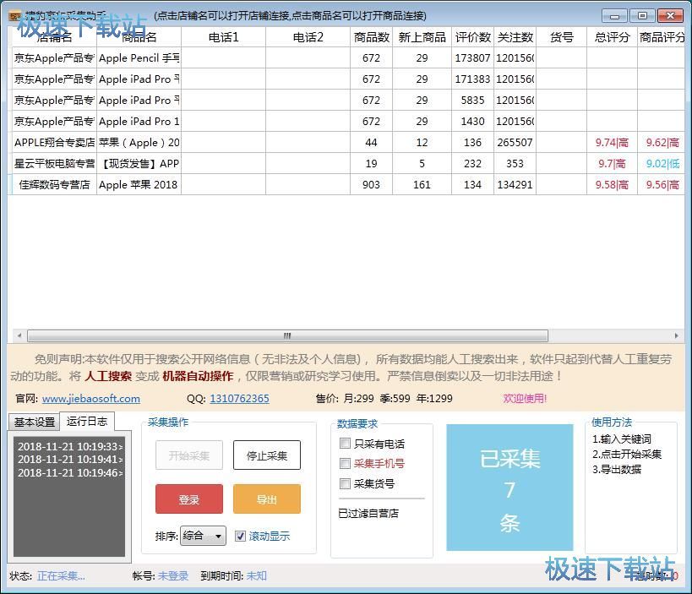Viewport: 692px width, 594px height.
Task: Select 总评分 cell 9.58|高
Action: click(612, 184)
